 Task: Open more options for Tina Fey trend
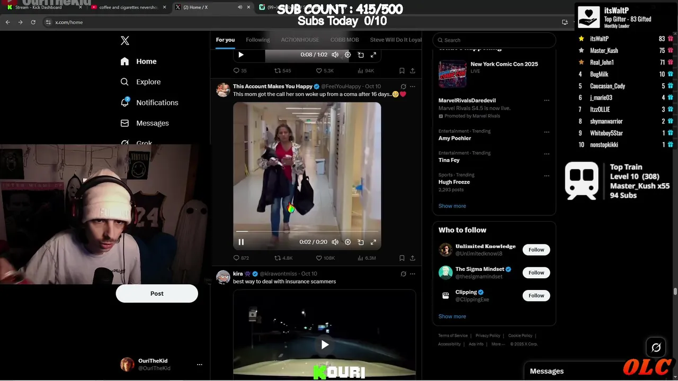(547, 154)
